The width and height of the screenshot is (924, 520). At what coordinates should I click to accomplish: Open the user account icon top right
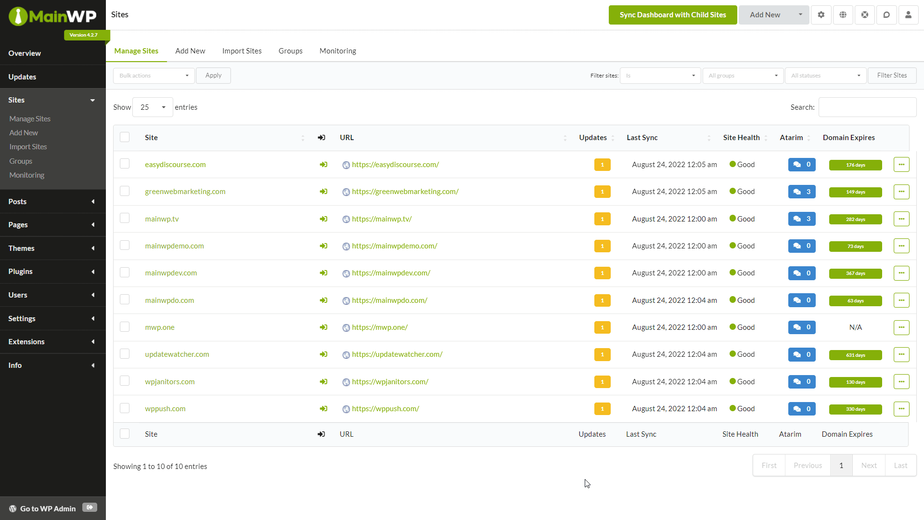pos(909,14)
